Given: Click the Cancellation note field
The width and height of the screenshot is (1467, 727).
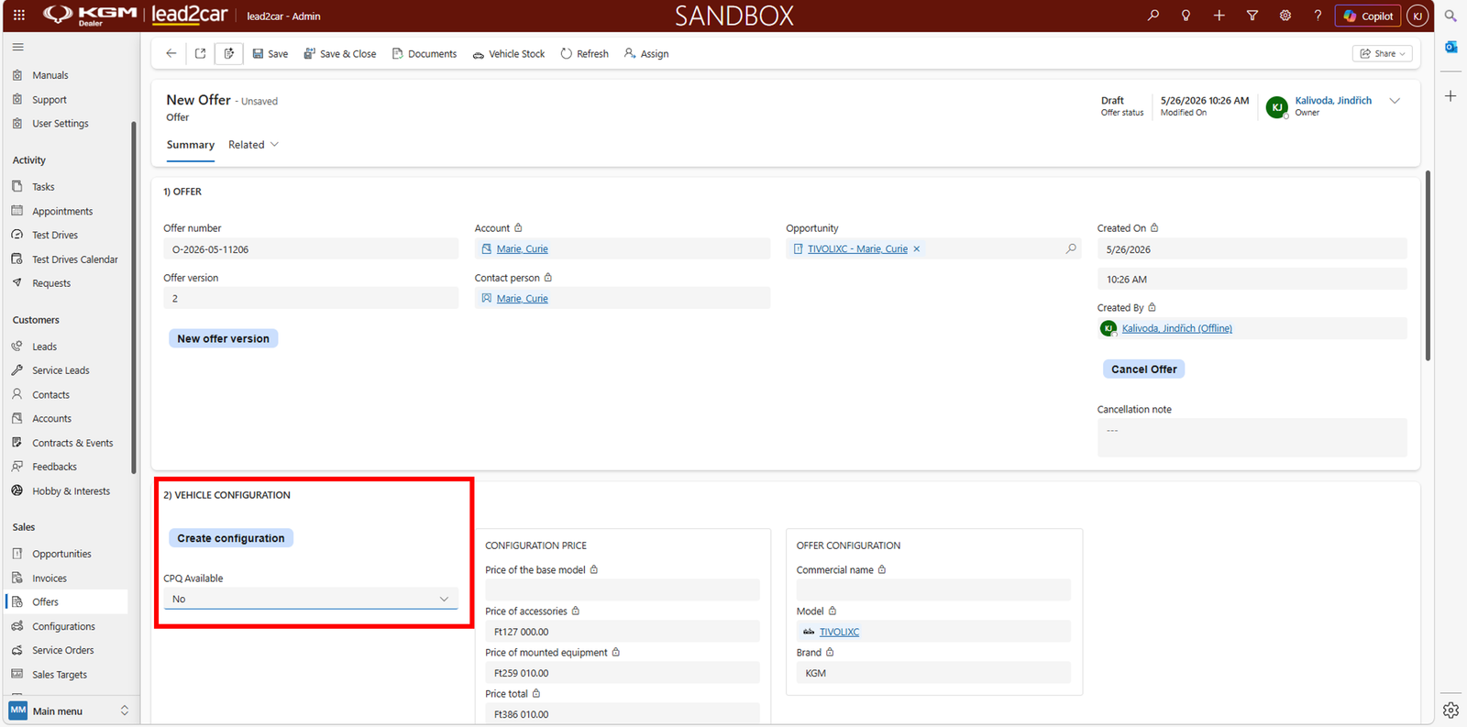Looking at the screenshot, I should click(x=1252, y=437).
